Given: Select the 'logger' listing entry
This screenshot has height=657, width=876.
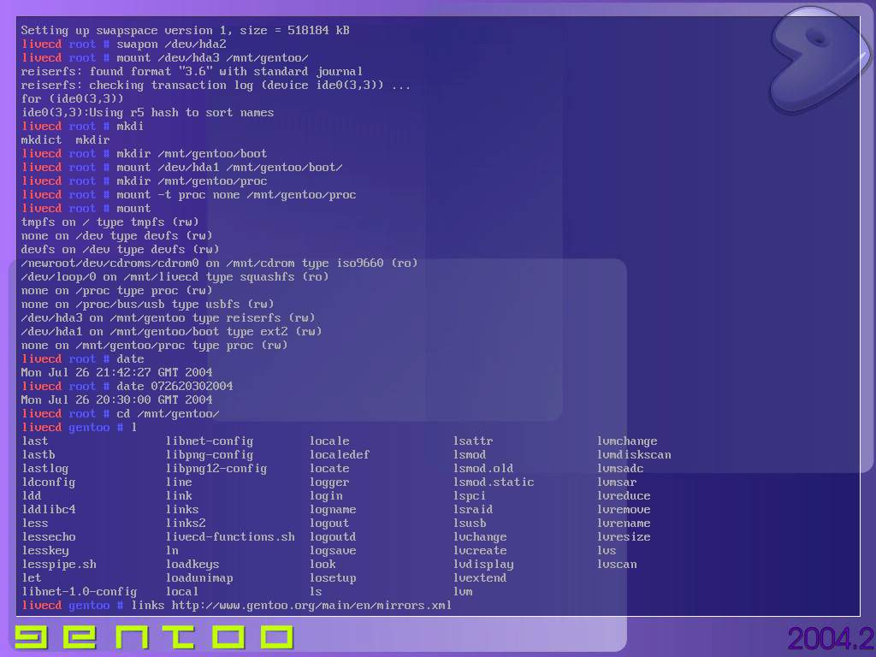Looking at the screenshot, I should click(x=329, y=482).
